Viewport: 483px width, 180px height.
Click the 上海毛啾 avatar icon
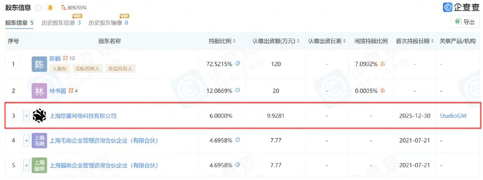[39, 140]
